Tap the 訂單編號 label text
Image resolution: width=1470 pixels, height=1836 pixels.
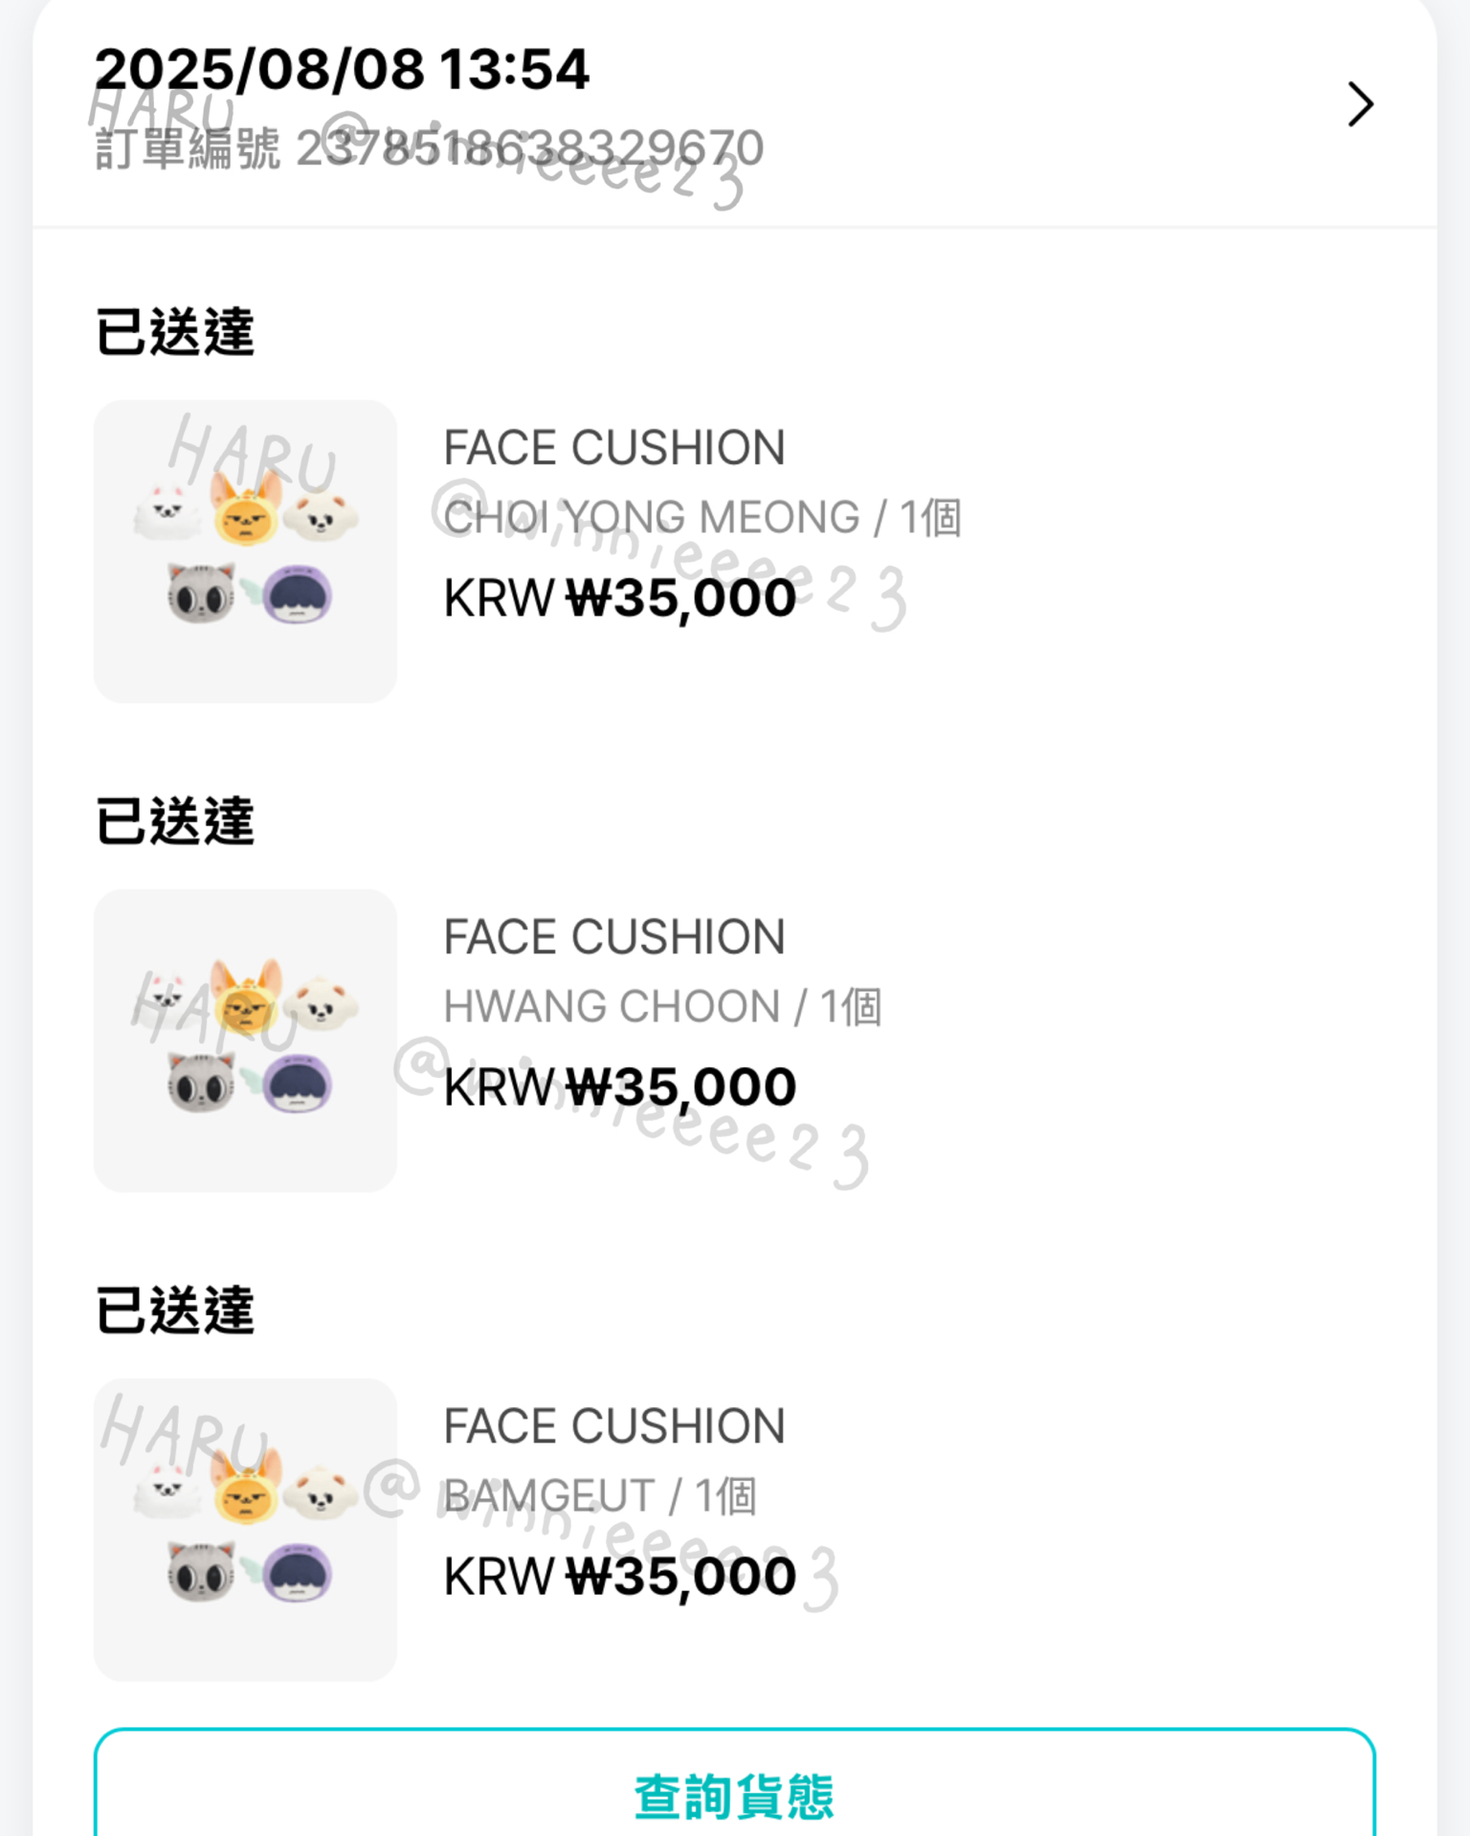point(188,149)
